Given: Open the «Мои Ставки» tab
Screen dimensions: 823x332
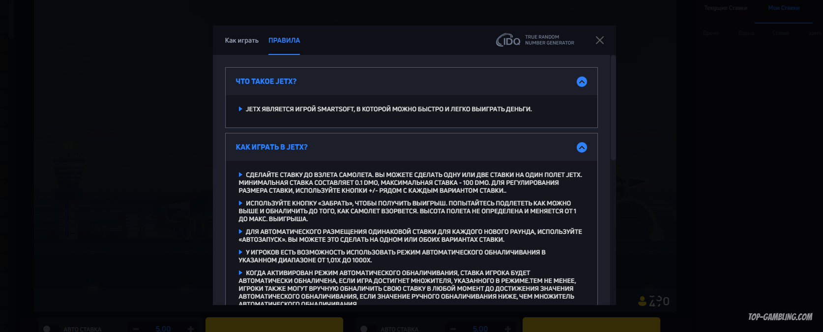Looking at the screenshot, I should pos(784,8).
